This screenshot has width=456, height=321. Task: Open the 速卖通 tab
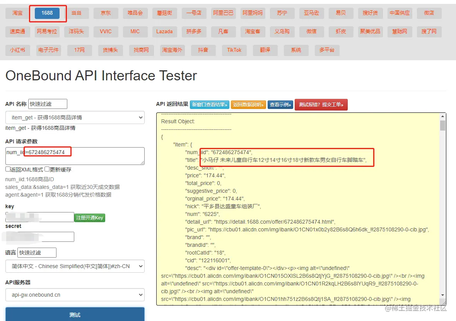[x=17, y=32]
